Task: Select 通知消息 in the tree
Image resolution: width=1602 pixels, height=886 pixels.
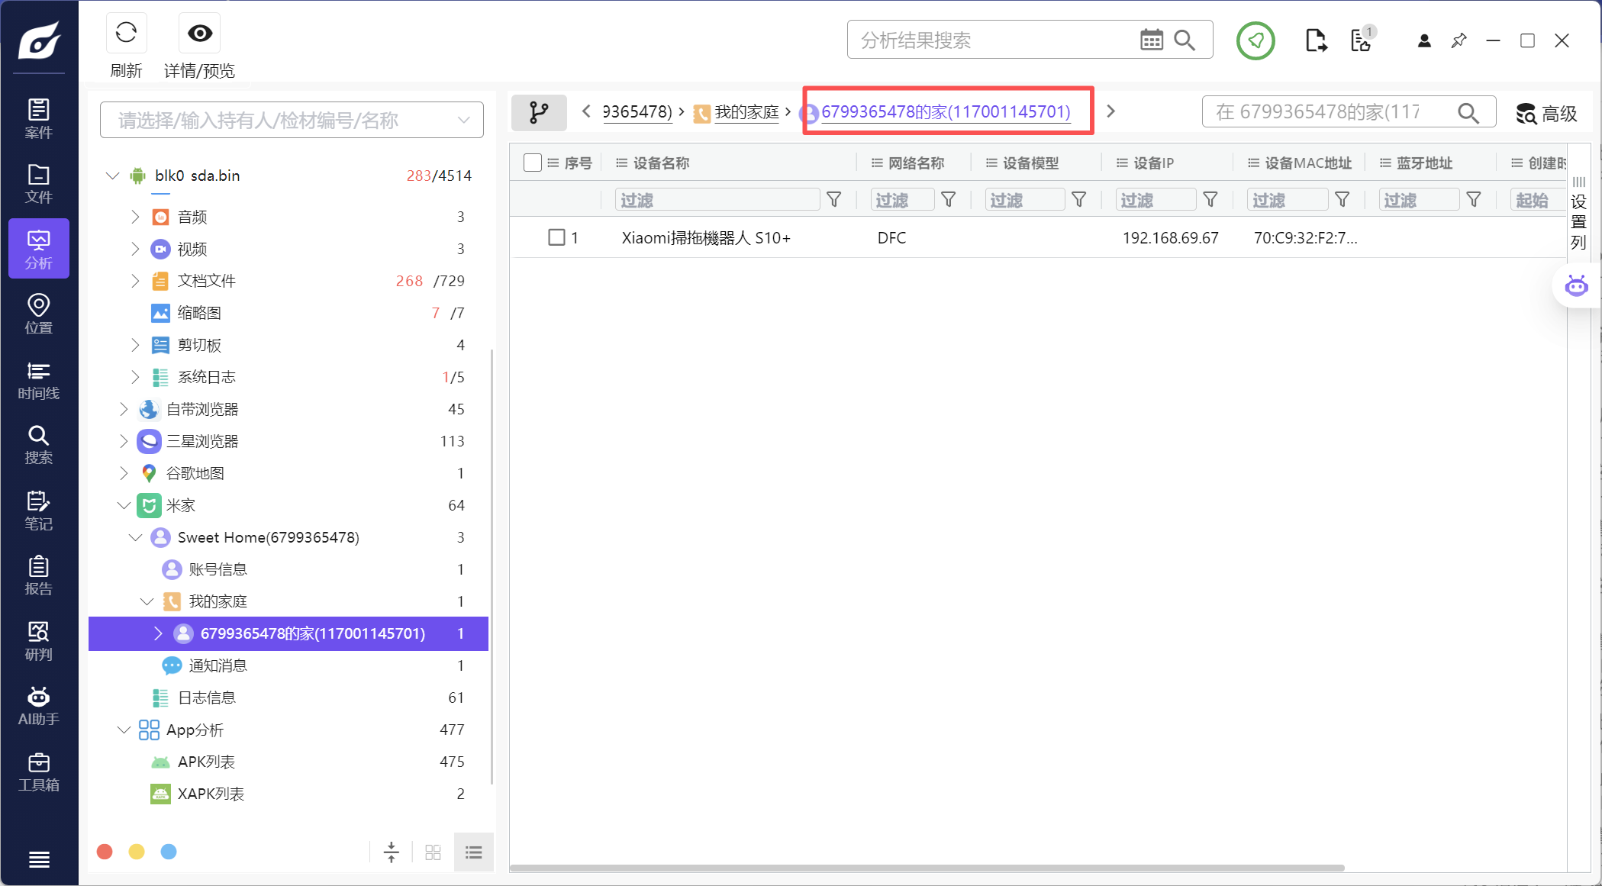Action: pos(218,665)
